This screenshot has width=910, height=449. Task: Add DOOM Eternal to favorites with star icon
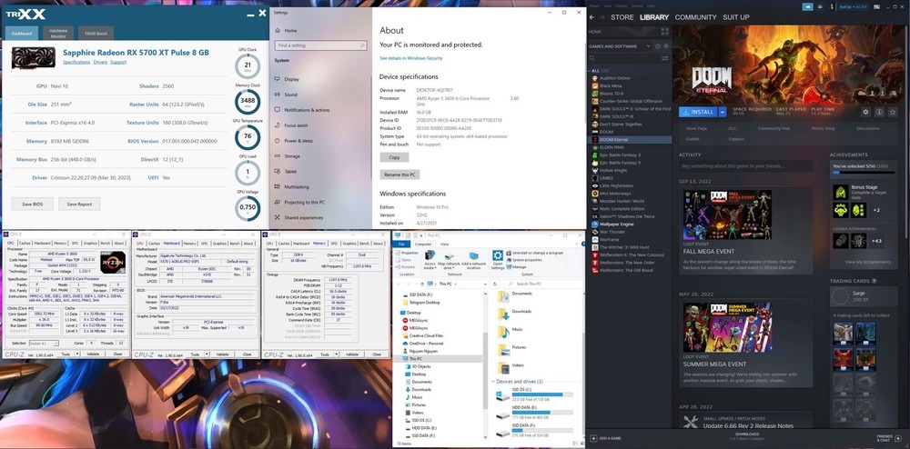(x=893, y=112)
